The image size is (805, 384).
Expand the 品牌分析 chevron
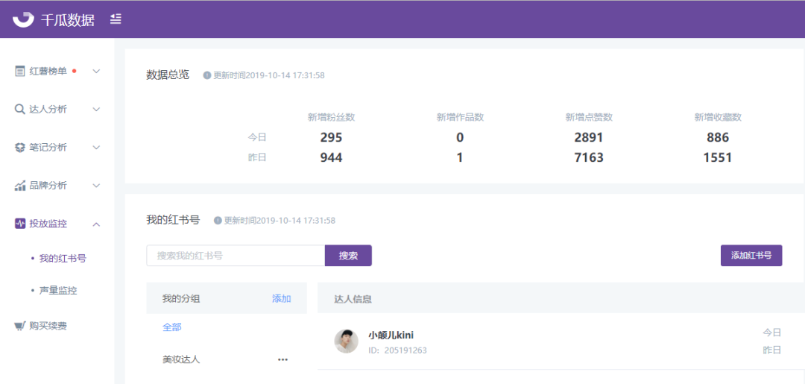(96, 186)
